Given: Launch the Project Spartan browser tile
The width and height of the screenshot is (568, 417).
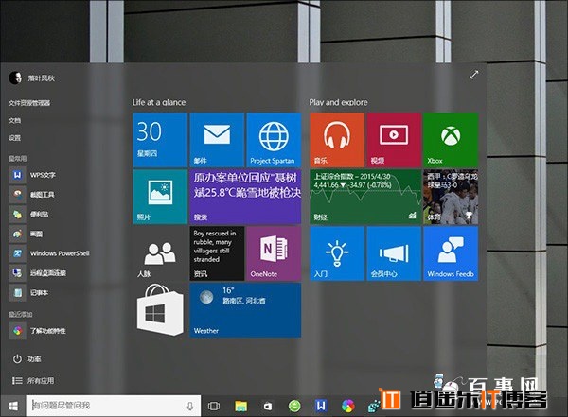Looking at the screenshot, I should point(274,140).
